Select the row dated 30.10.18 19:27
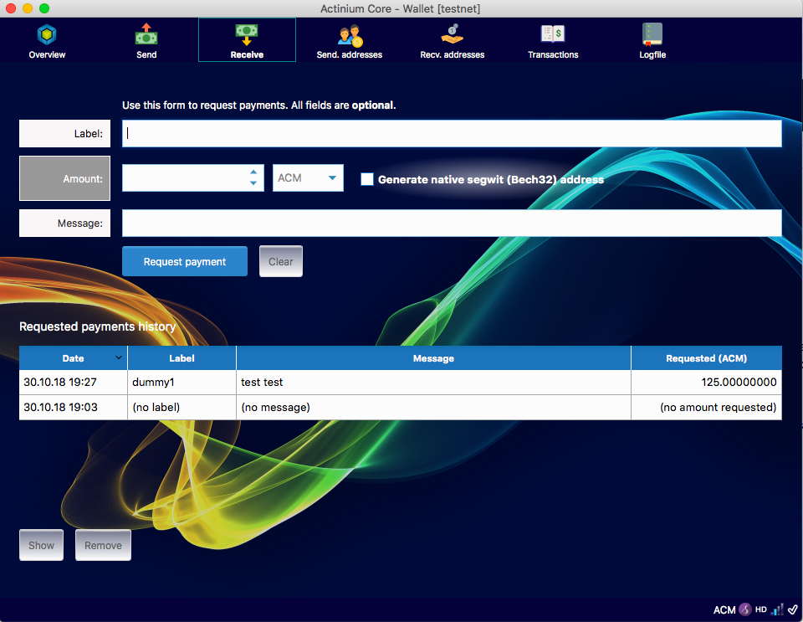The image size is (803, 622). click(x=401, y=383)
